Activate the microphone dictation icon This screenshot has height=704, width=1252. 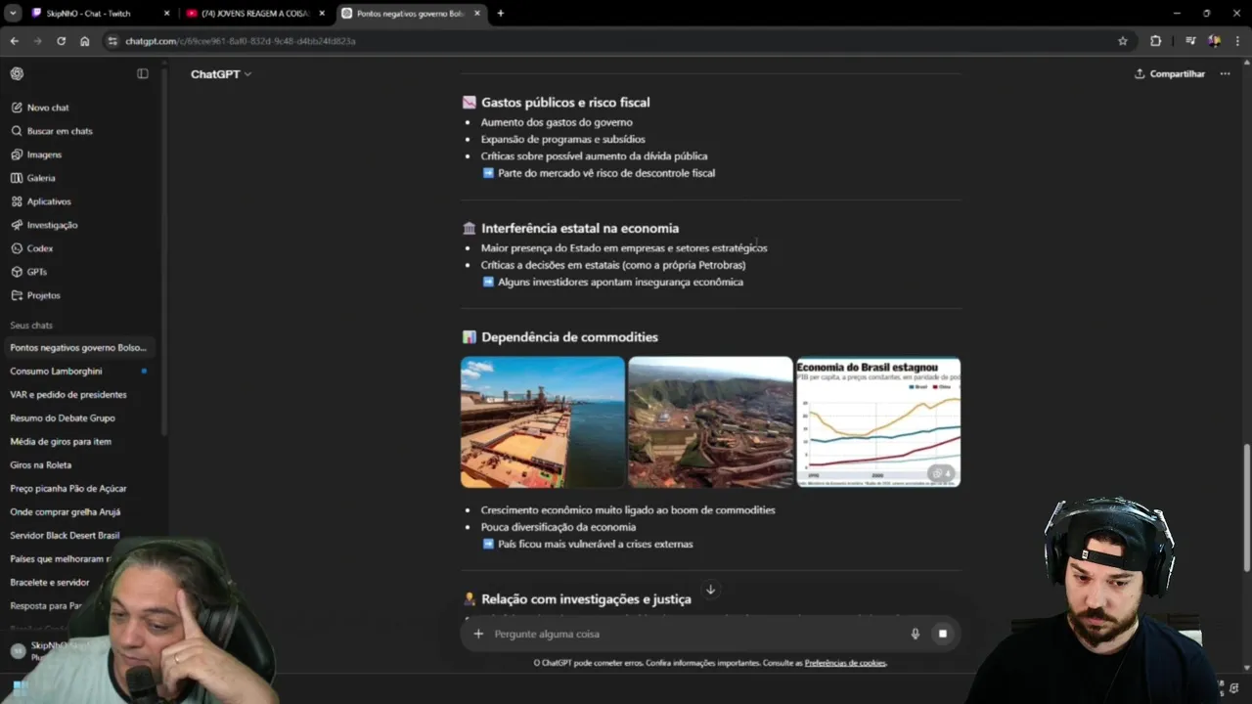(x=916, y=634)
